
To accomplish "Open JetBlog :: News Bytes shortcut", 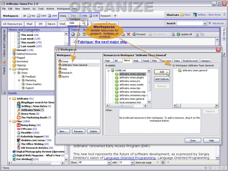I will tap(207, 15).
